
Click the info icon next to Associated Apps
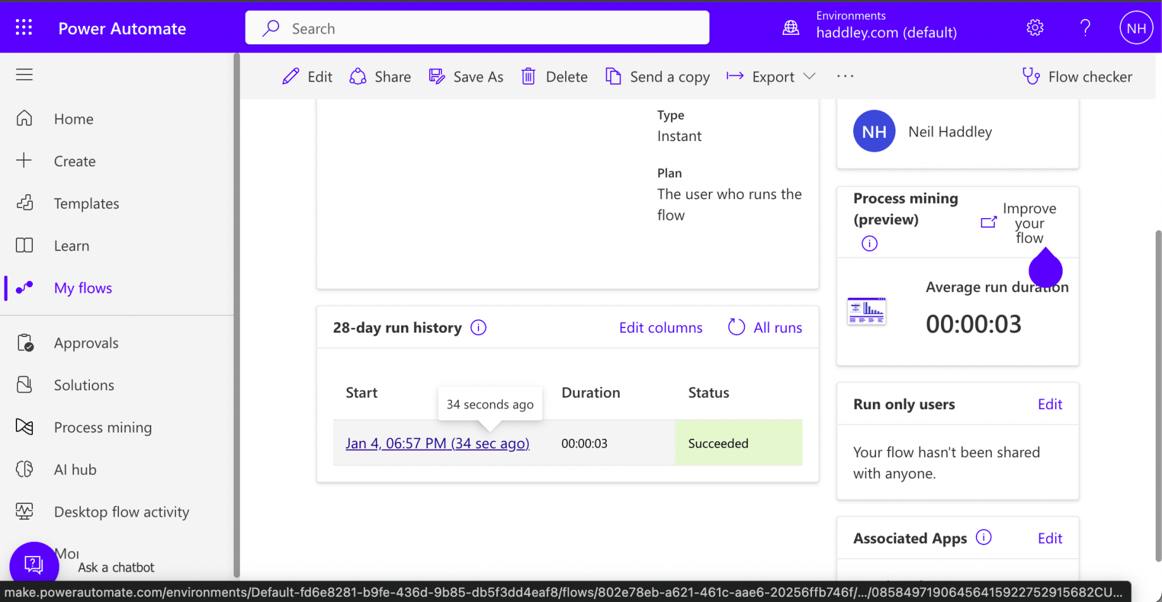984,537
